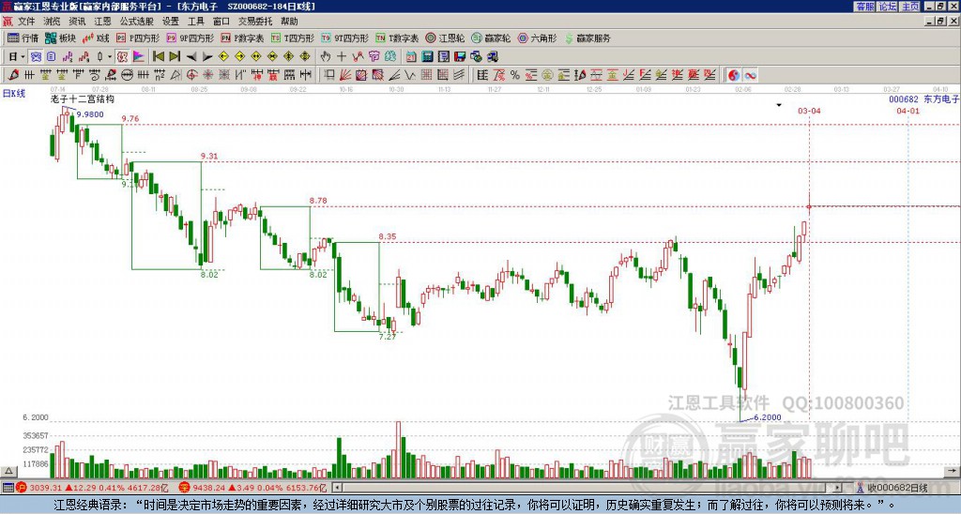Open the 赢家轮 wheel tool
The width and height of the screenshot is (961, 514).
pyautogui.click(x=491, y=38)
